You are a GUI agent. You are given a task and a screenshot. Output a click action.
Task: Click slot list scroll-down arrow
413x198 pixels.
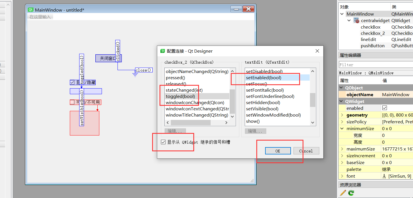tap(313, 122)
